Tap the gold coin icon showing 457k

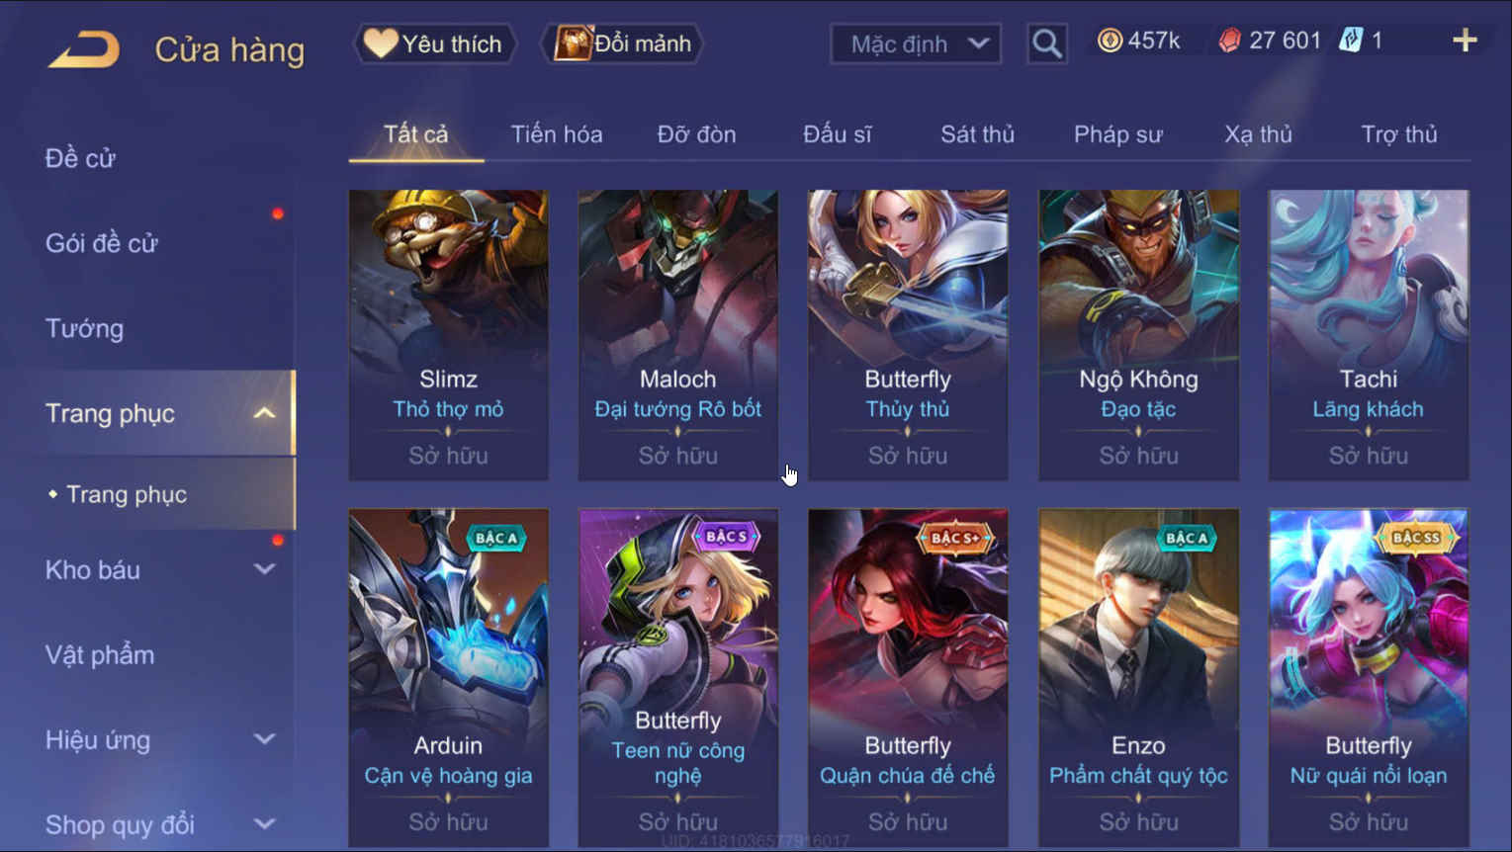[1110, 41]
